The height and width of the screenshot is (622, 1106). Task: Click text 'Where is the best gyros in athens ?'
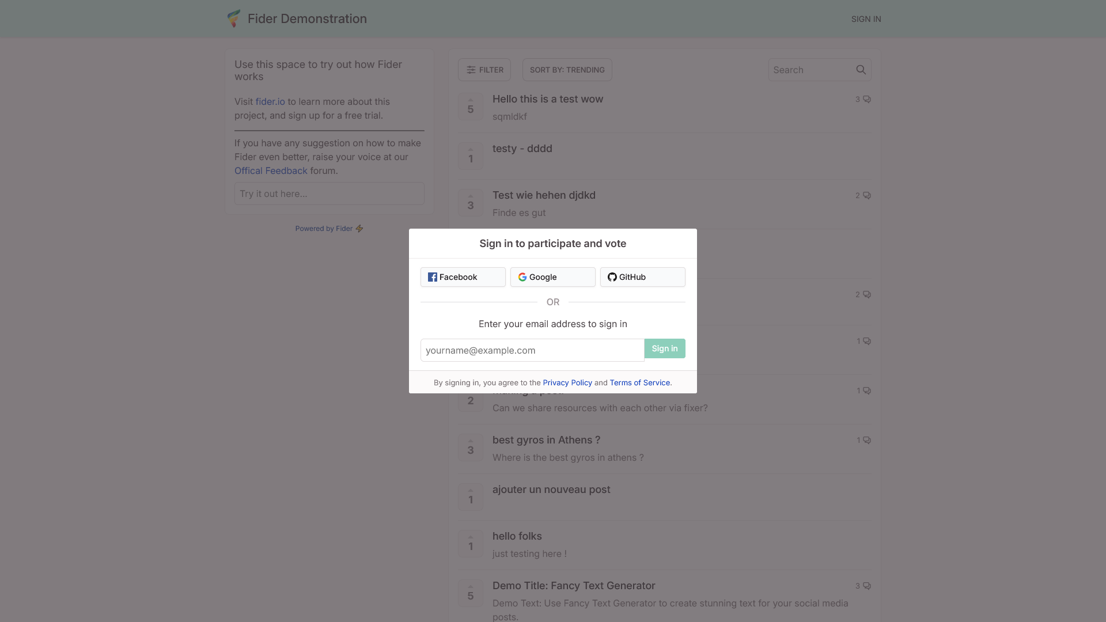click(568, 457)
